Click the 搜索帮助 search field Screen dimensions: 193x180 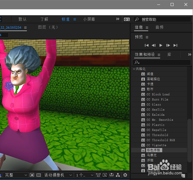pyautogui.click(x=162, y=19)
